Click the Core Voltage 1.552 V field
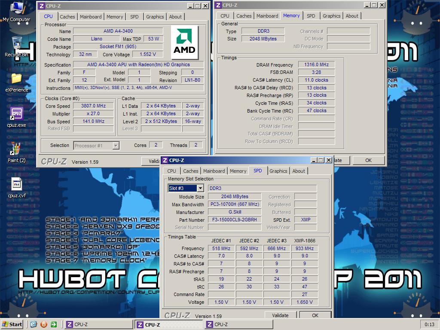Viewport: 440px width, 330px height. tap(148, 54)
